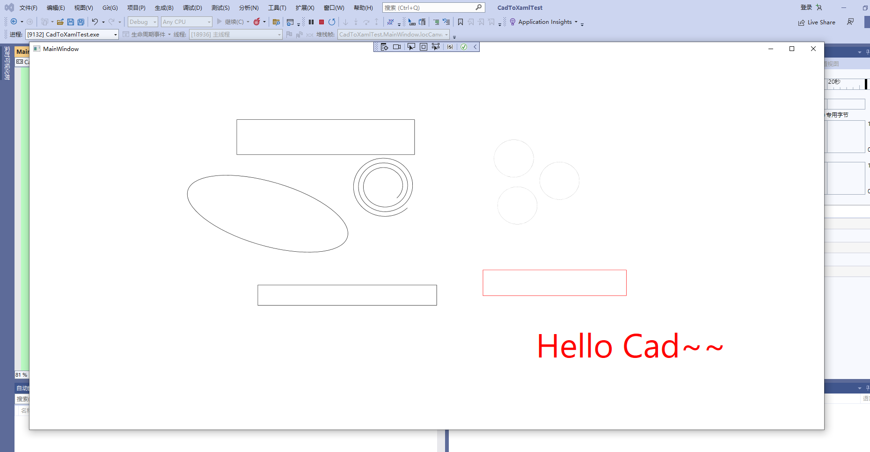Resume execution with 继续(C)
870x452 pixels.
pyautogui.click(x=233, y=22)
